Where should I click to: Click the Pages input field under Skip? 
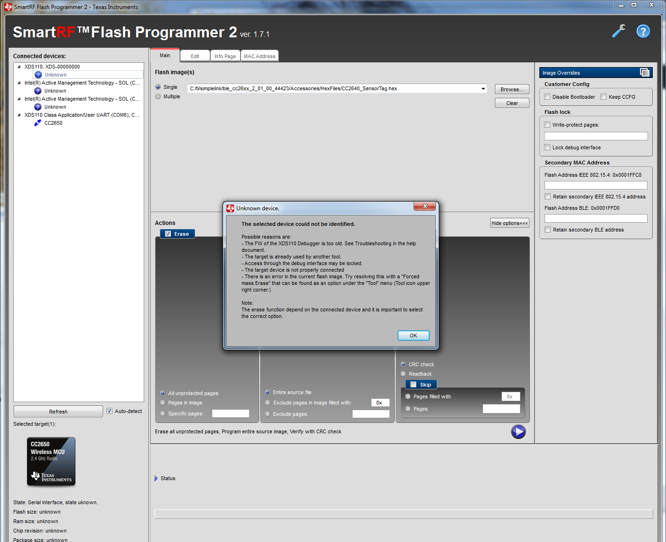tap(502, 409)
